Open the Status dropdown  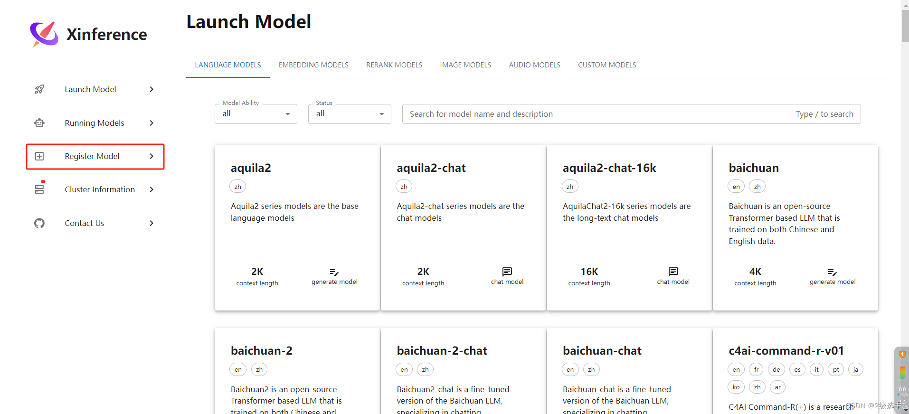pyautogui.click(x=350, y=114)
